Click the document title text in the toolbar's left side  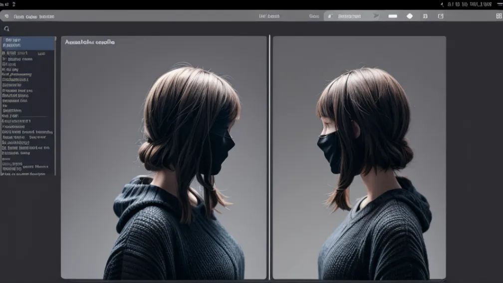pos(34,16)
